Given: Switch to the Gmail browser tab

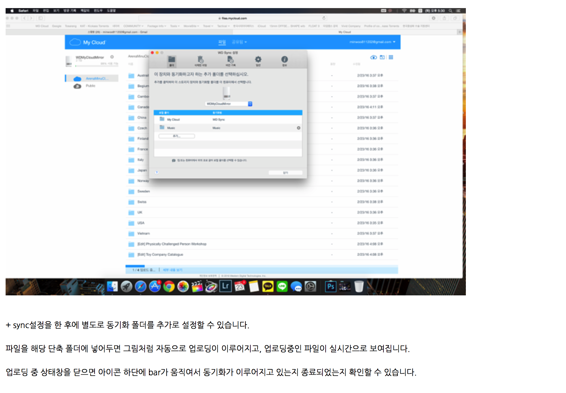Looking at the screenshot, I should (x=119, y=32).
